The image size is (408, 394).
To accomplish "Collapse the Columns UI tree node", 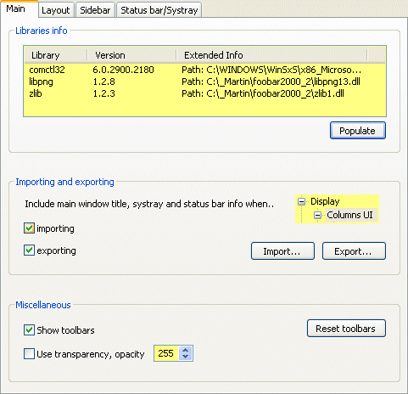I will click(x=317, y=216).
